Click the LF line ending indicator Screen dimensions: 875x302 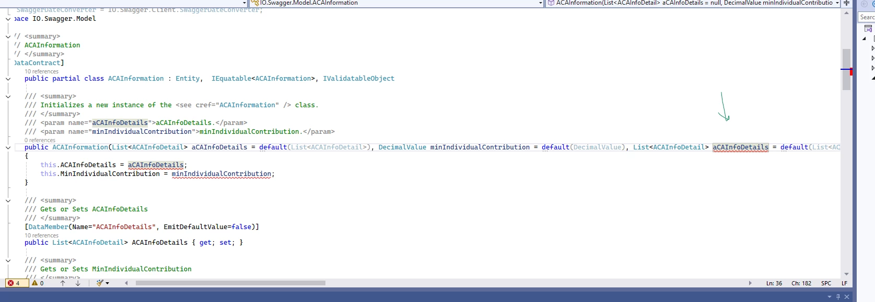pos(844,283)
